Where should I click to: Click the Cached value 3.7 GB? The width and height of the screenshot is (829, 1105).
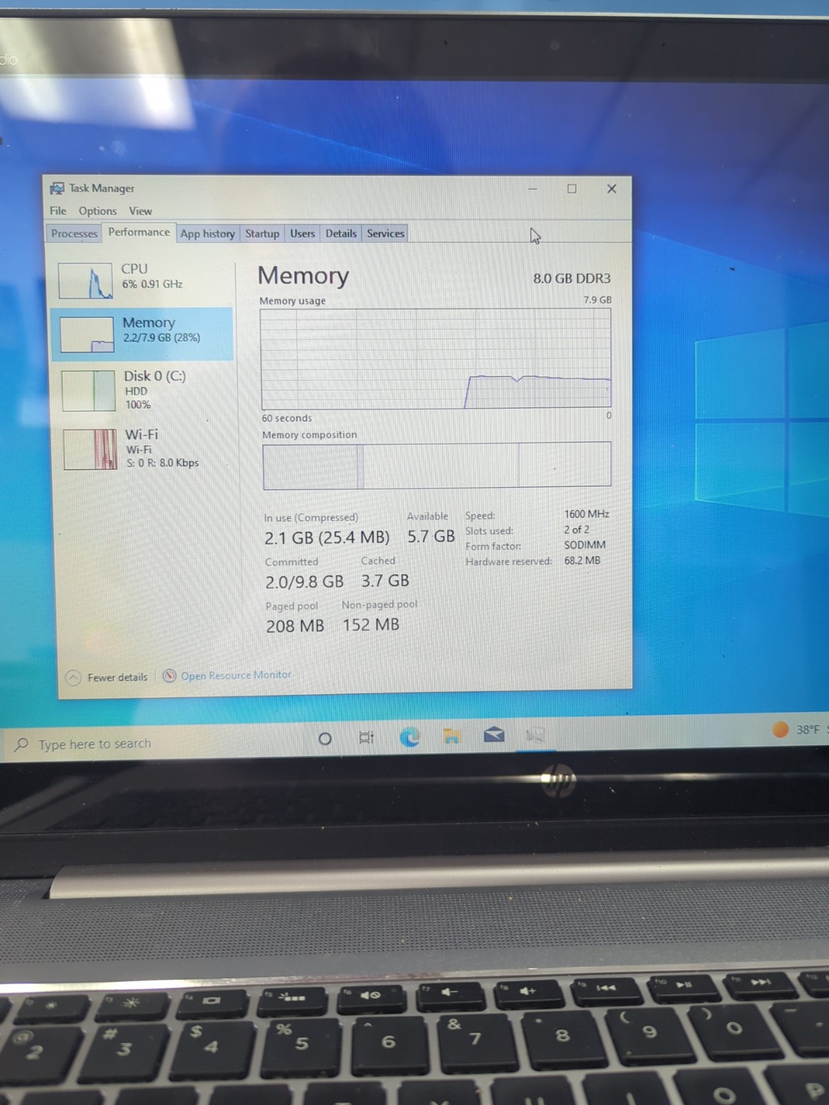coord(385,581)
